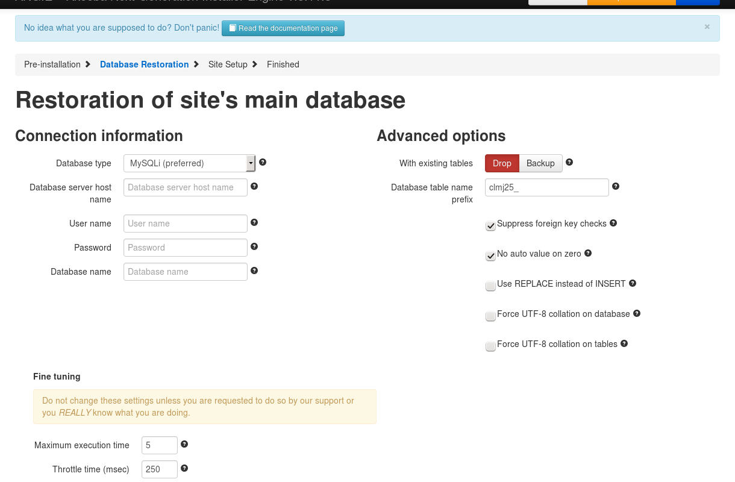
Task: Click help icon next to Maximum execution time
Action: [x=184, y=444]
